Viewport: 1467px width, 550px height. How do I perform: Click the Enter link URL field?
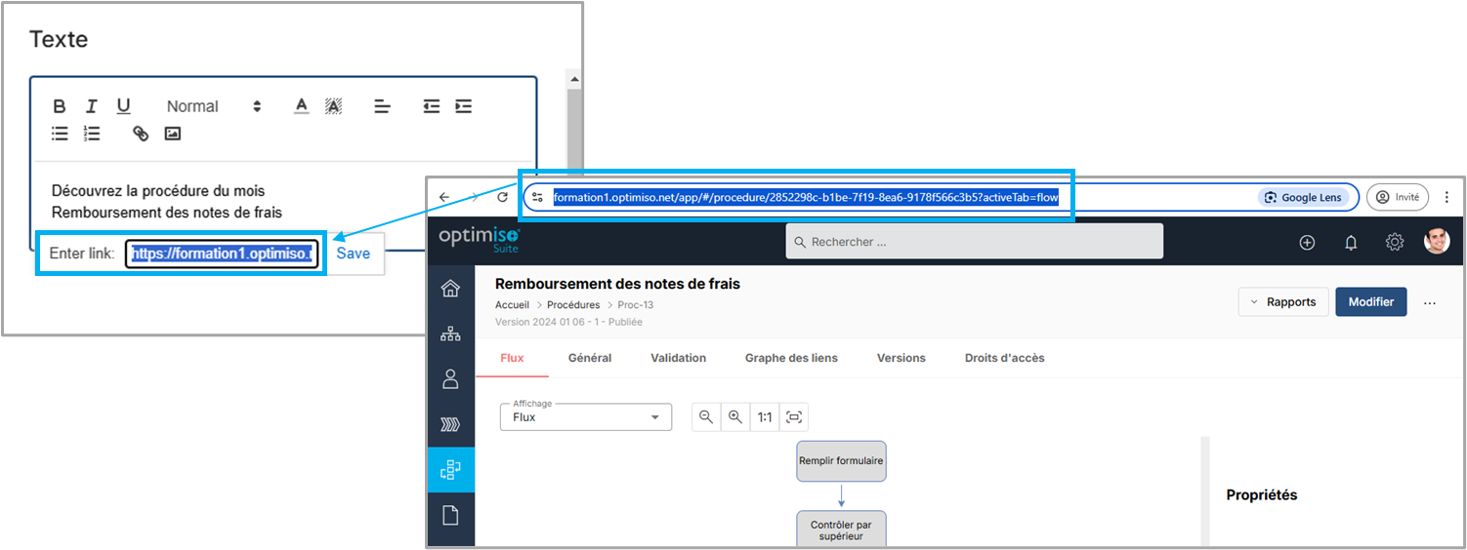(x=223, y=254)
